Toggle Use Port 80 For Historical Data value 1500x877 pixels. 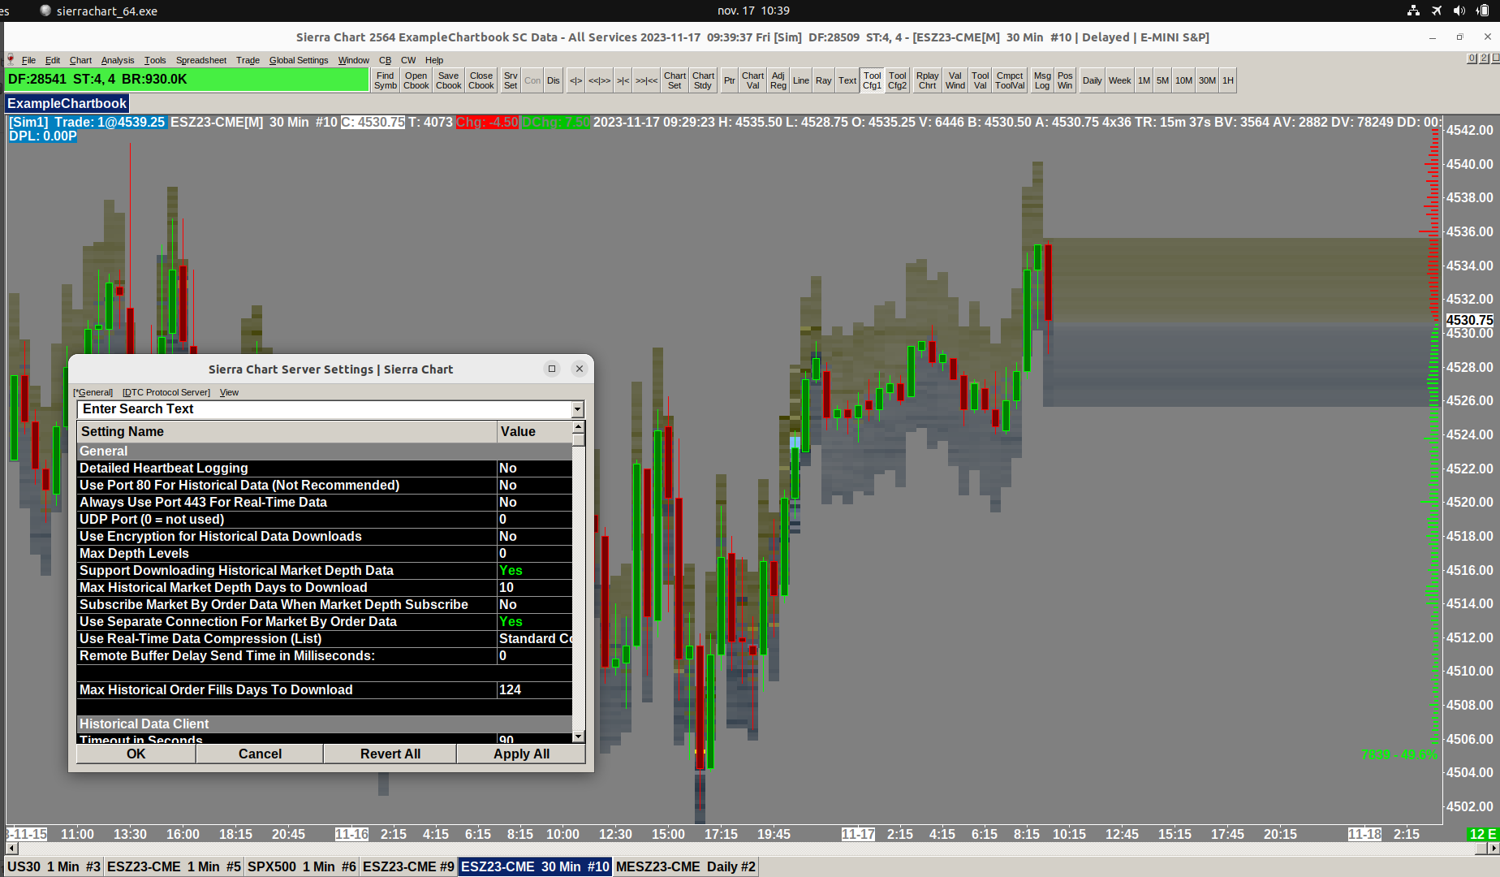535,486
